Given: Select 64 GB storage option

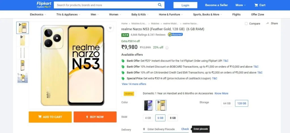Looking at the screenshot, I should 227,103.
